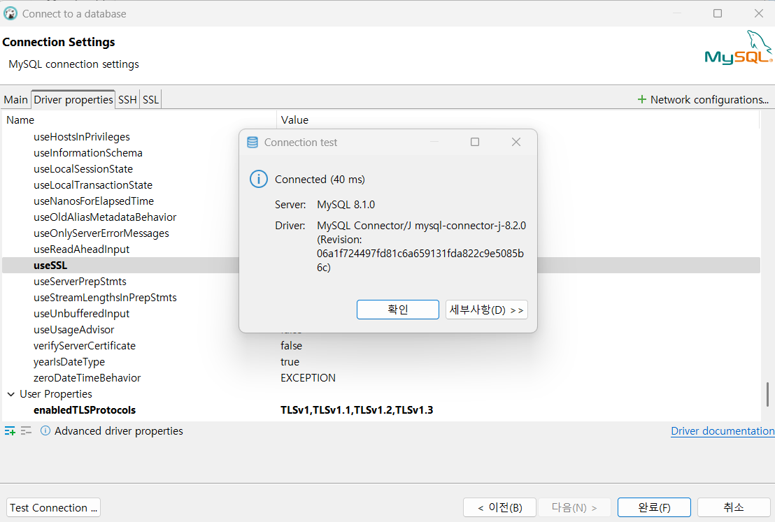Click the MySQL 8.1.0 server text
Image resolution: width=775 pixels, height=522 pixels.
pyautogui.click(x=346, y=205)
